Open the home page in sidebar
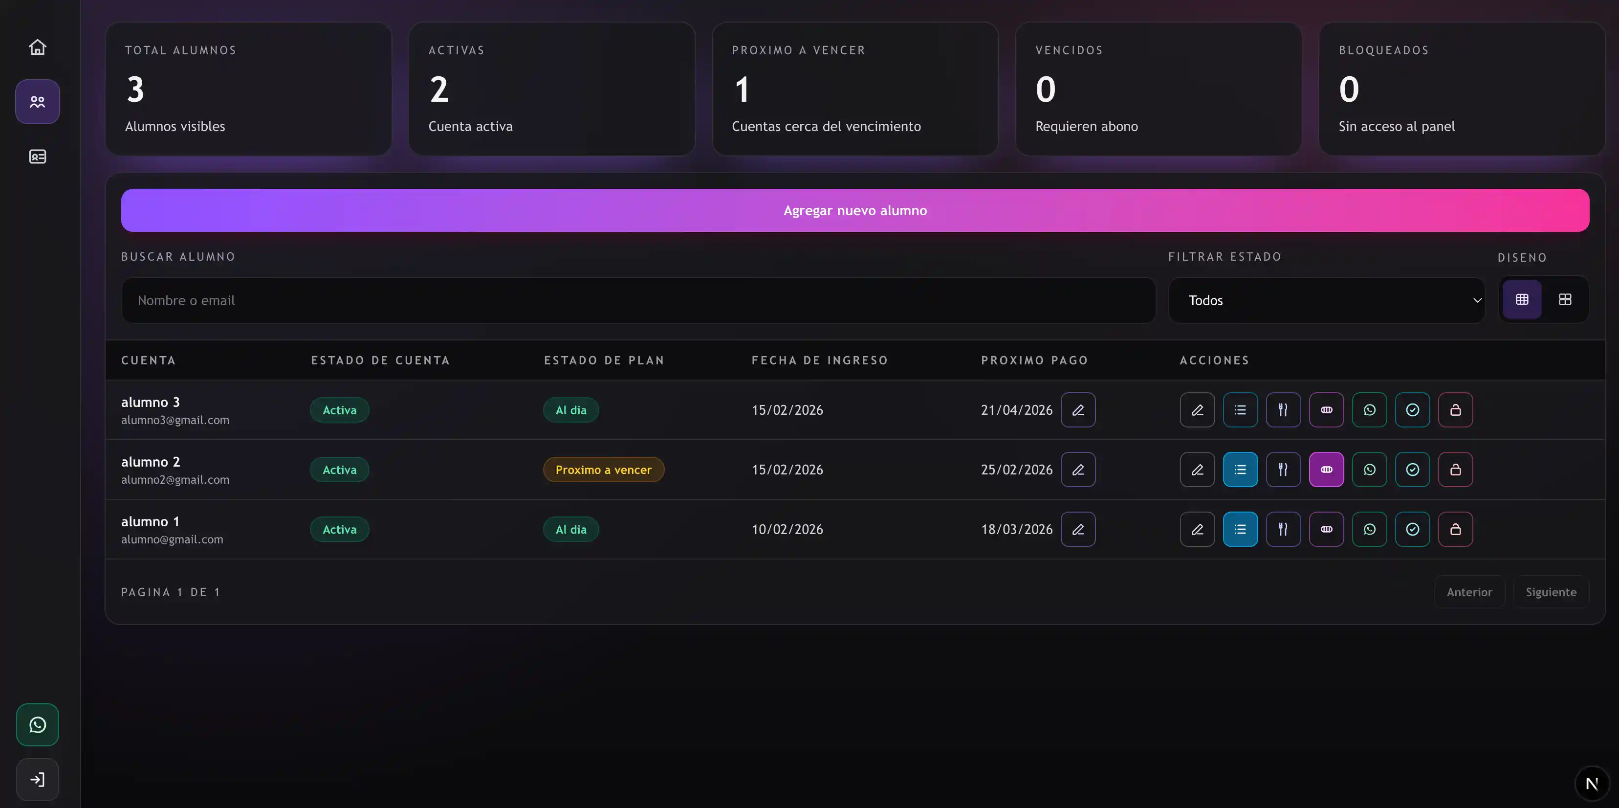 38,47
